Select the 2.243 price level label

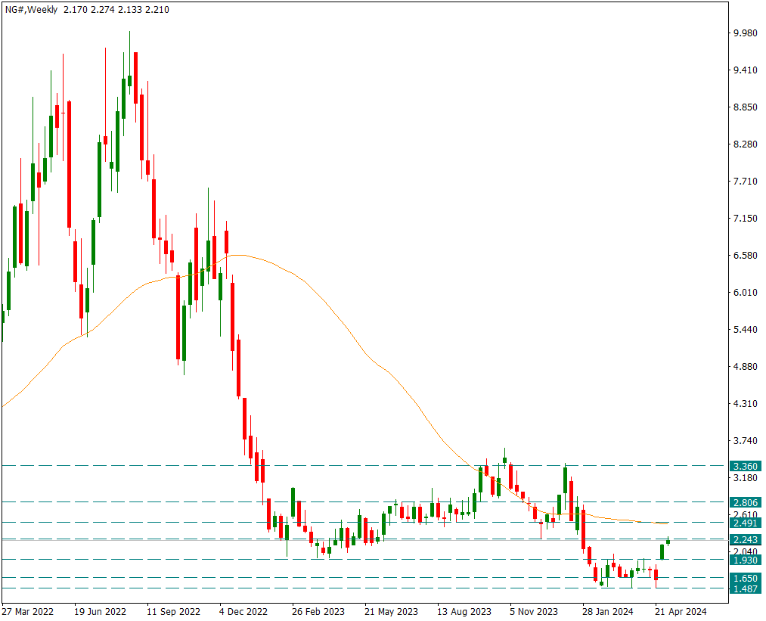click(x=745, y=539)
